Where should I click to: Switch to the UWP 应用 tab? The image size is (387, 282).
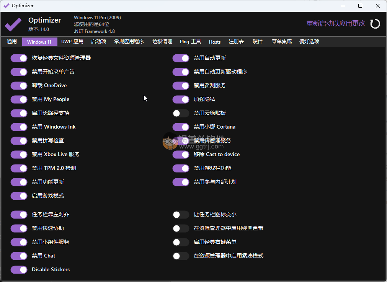pyautogui.click(x=72, y=41)
